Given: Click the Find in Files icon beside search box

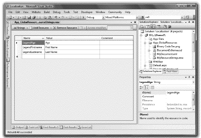Looking at the screenshot, I should coord(142,17).
